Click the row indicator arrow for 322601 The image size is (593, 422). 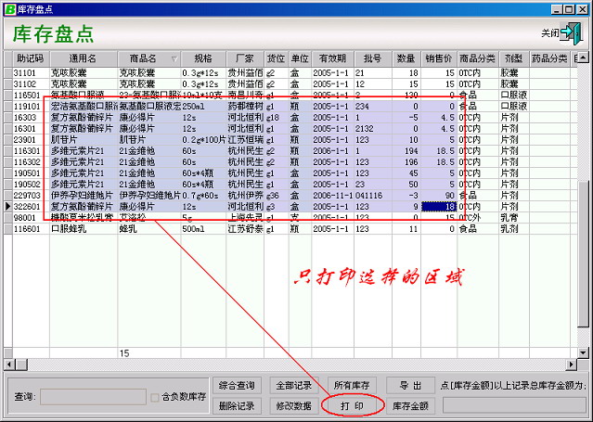pos(8,206)
